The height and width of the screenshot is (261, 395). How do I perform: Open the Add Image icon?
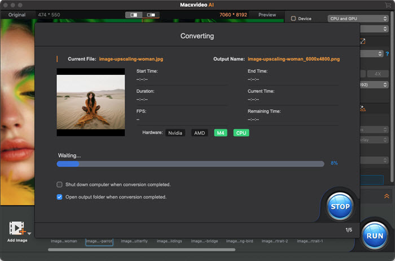click(17, 228)
